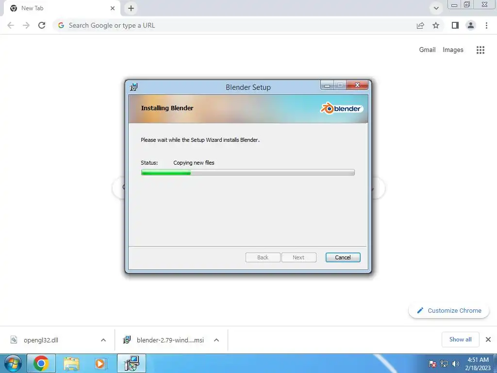Reload the page in Chrome
The height and width of the screenshot is (373, 497).
42,25
